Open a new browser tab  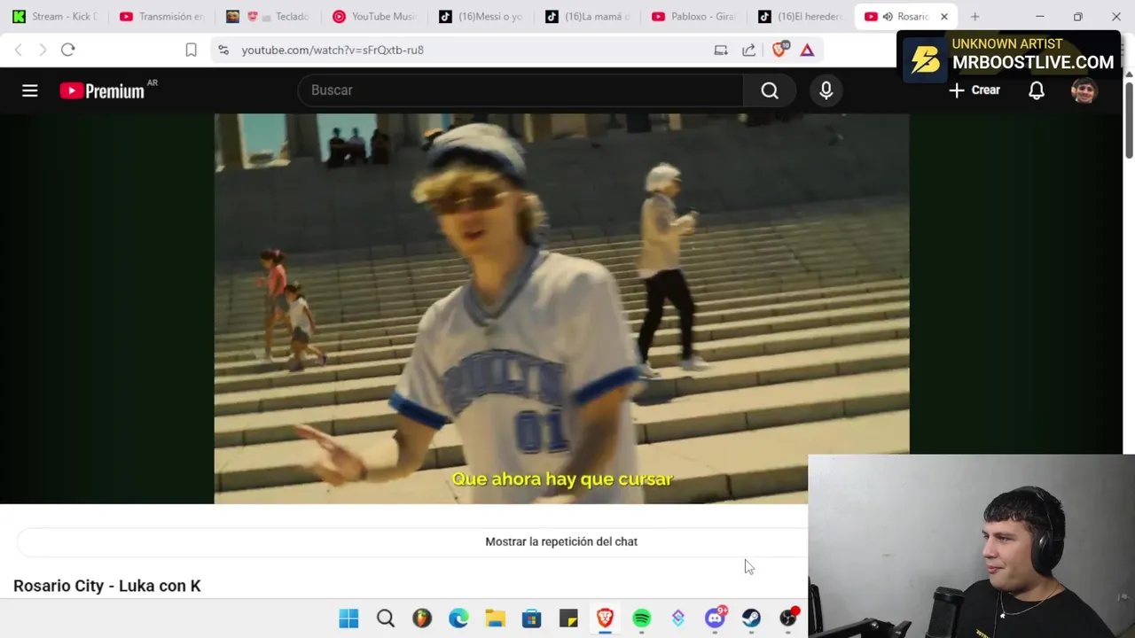coord(975,16)
